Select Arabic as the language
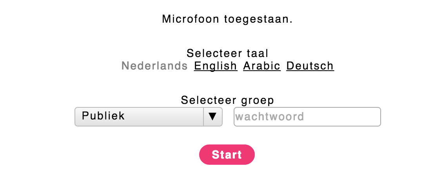Viewport: 443px width, 196px height. [x=262, y=66]
